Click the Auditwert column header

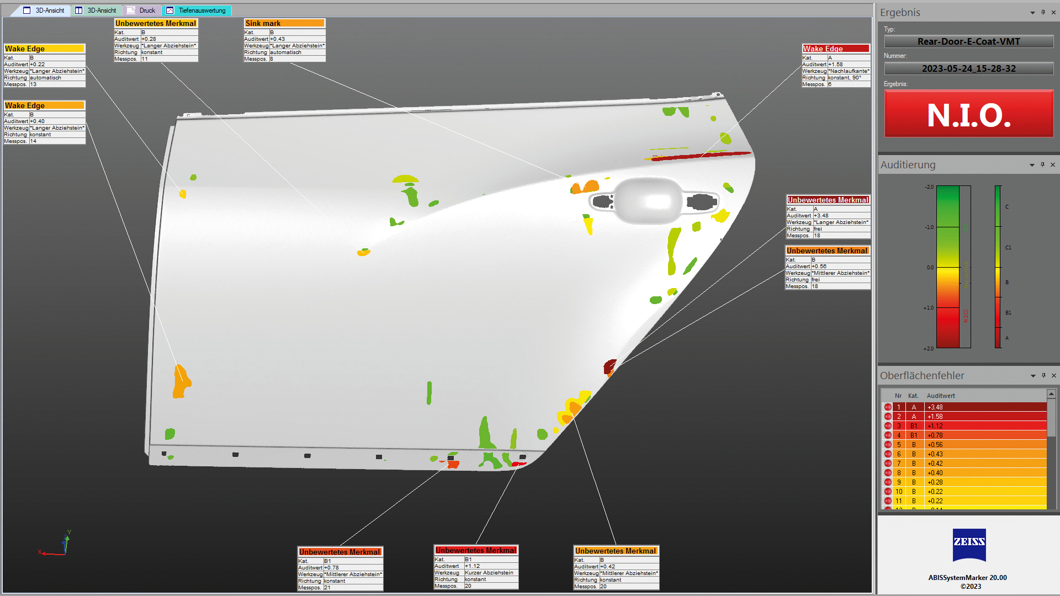pos(941,396)
